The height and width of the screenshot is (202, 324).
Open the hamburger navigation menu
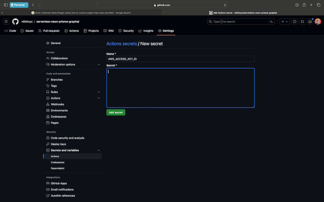[x=6, y=22]
